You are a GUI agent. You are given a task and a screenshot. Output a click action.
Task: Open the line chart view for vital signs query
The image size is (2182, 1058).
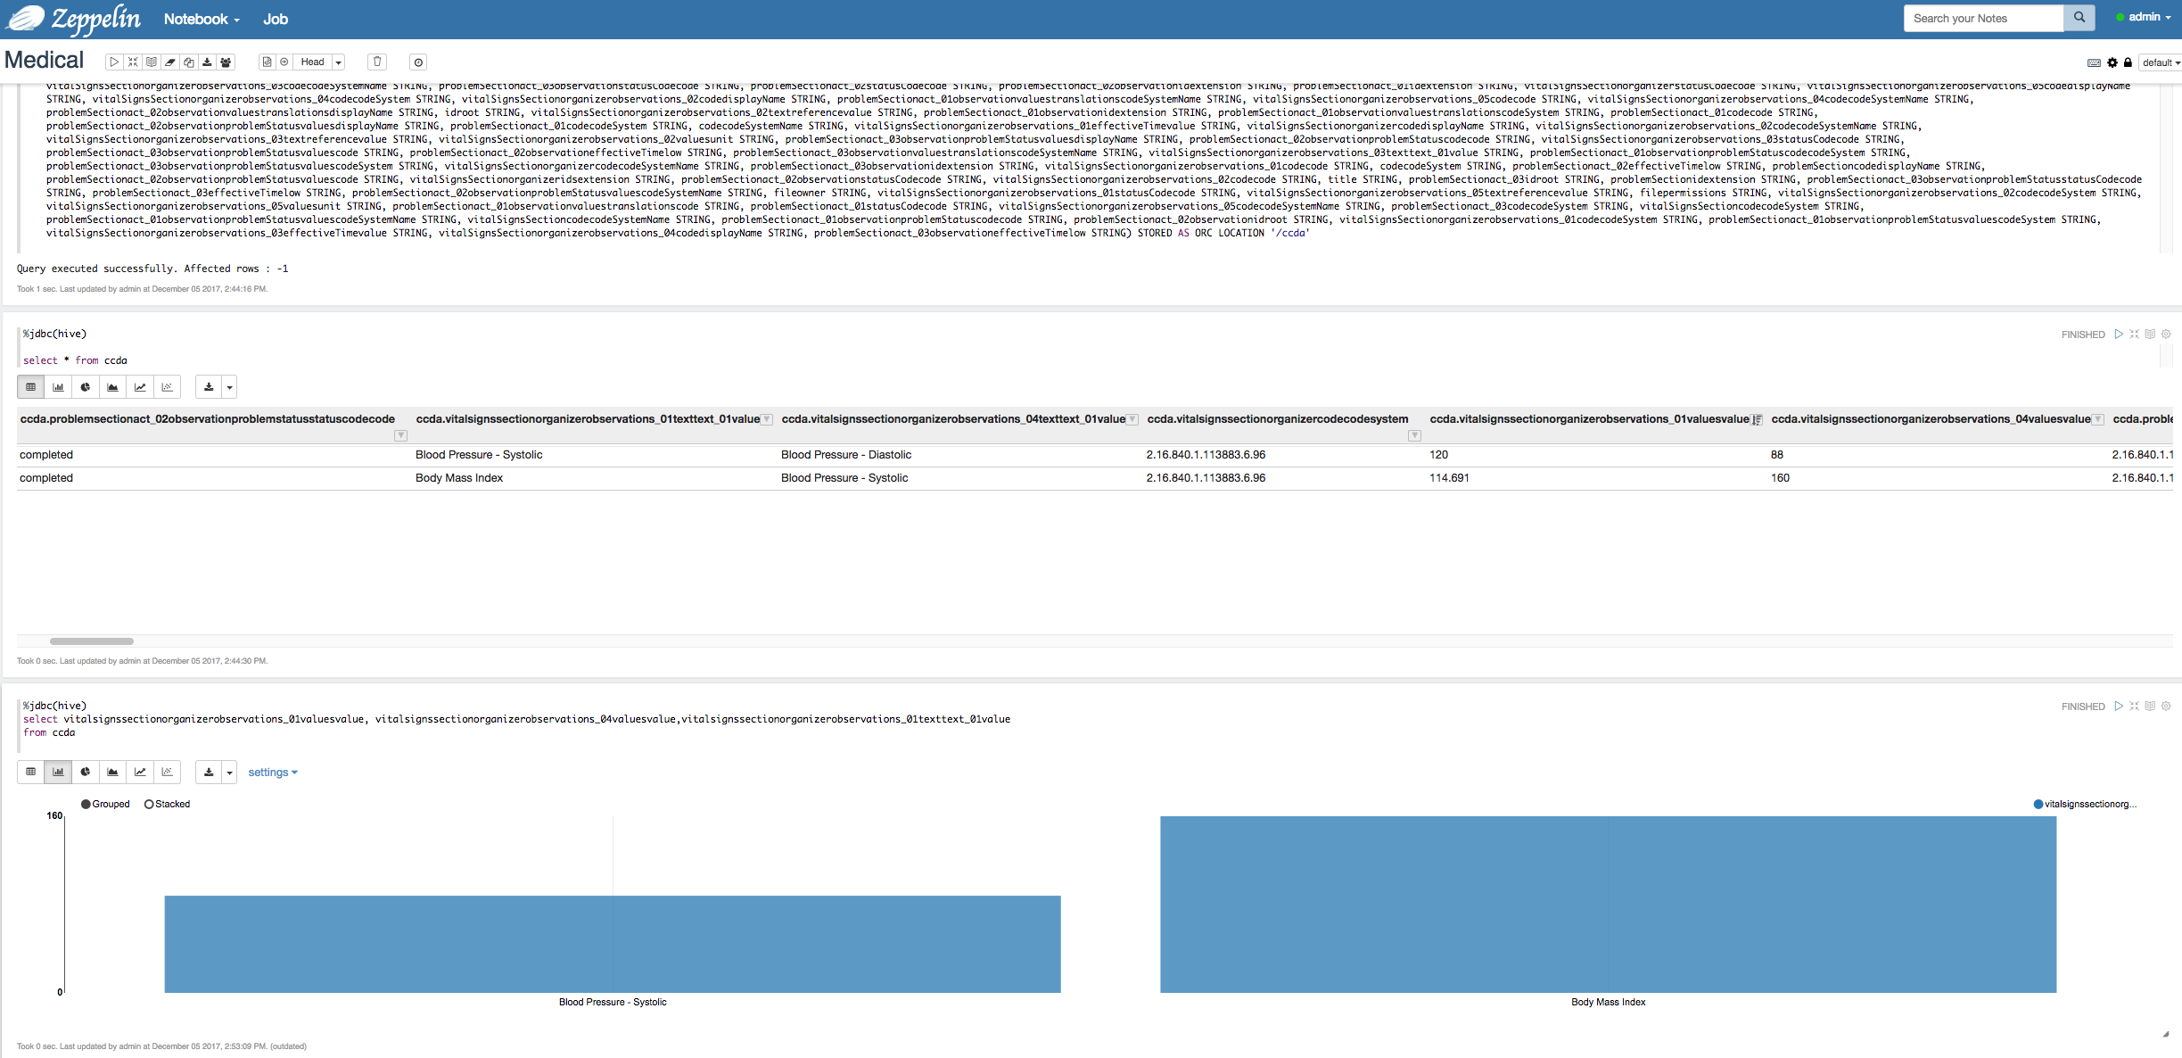click(x=140, y=772)
